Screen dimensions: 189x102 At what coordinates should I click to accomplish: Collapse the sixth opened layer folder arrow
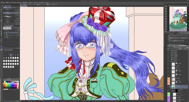coord(171,61)
